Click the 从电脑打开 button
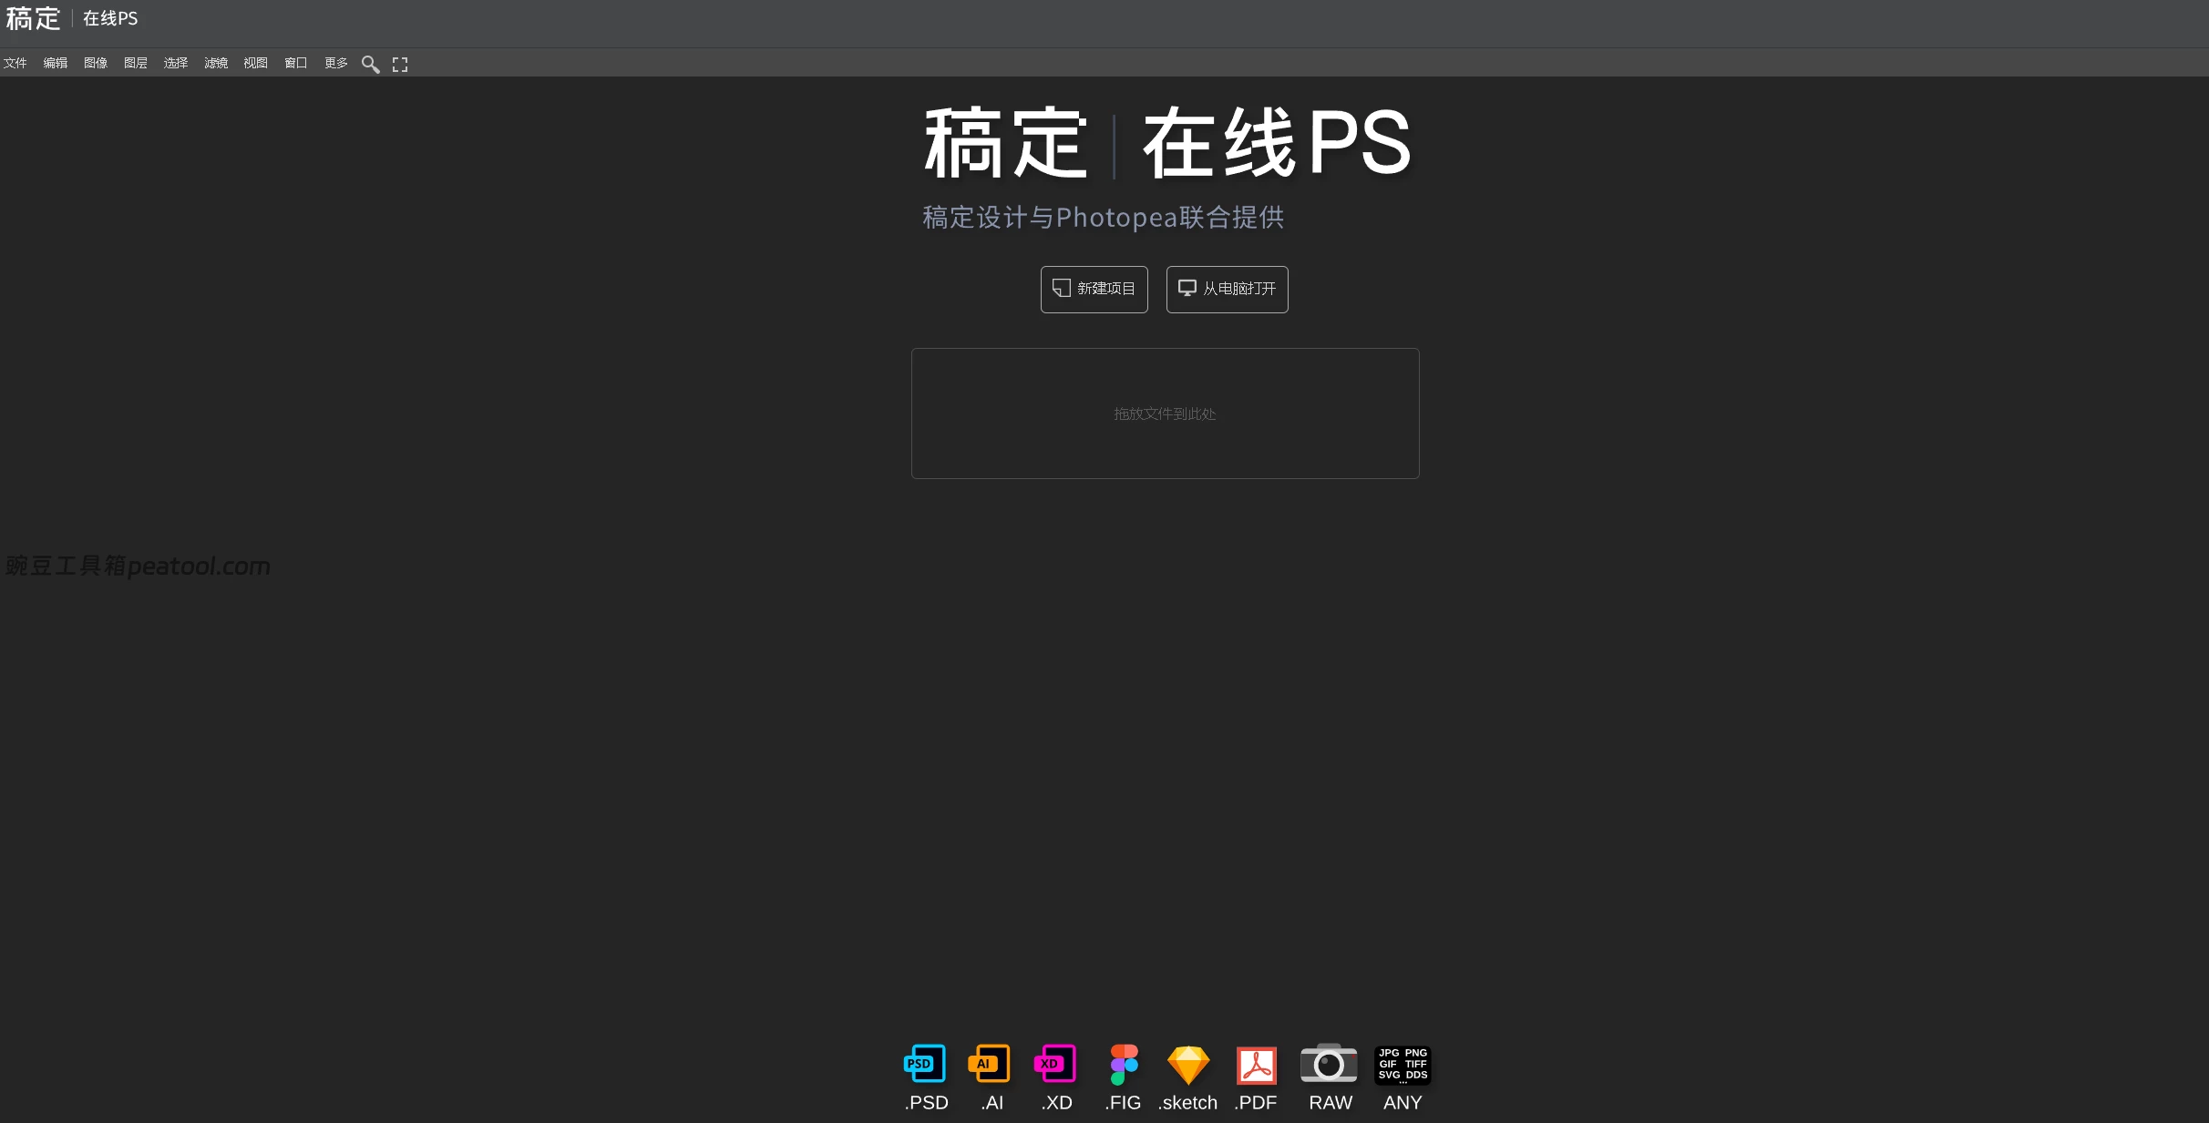The width and height of the screenshot is (2209, 1123). pos(1227,289)
